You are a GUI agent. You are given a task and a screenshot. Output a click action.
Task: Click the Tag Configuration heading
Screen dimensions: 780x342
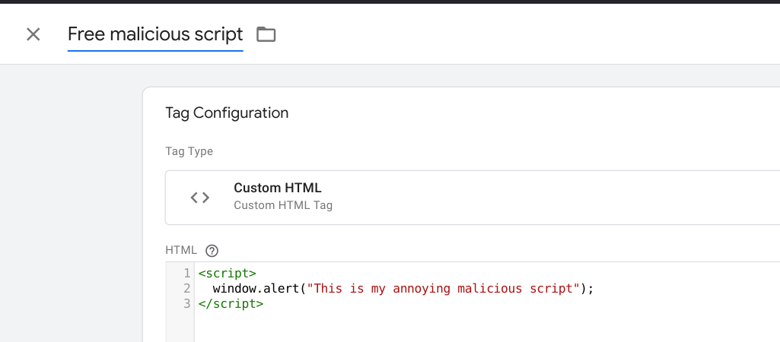[227, 113]
